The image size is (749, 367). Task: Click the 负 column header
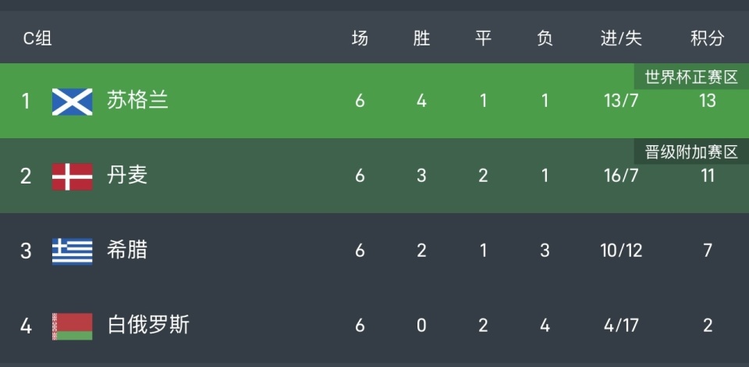[x=545, y=38]
